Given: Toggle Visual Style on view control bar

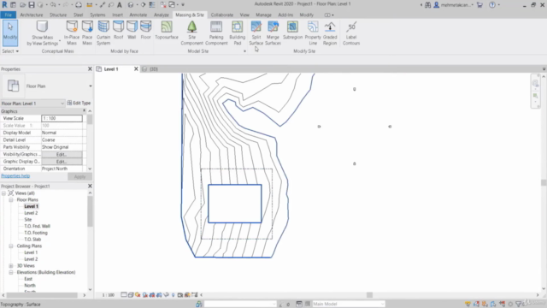Looking at the screenshot, I should [131, 295].
